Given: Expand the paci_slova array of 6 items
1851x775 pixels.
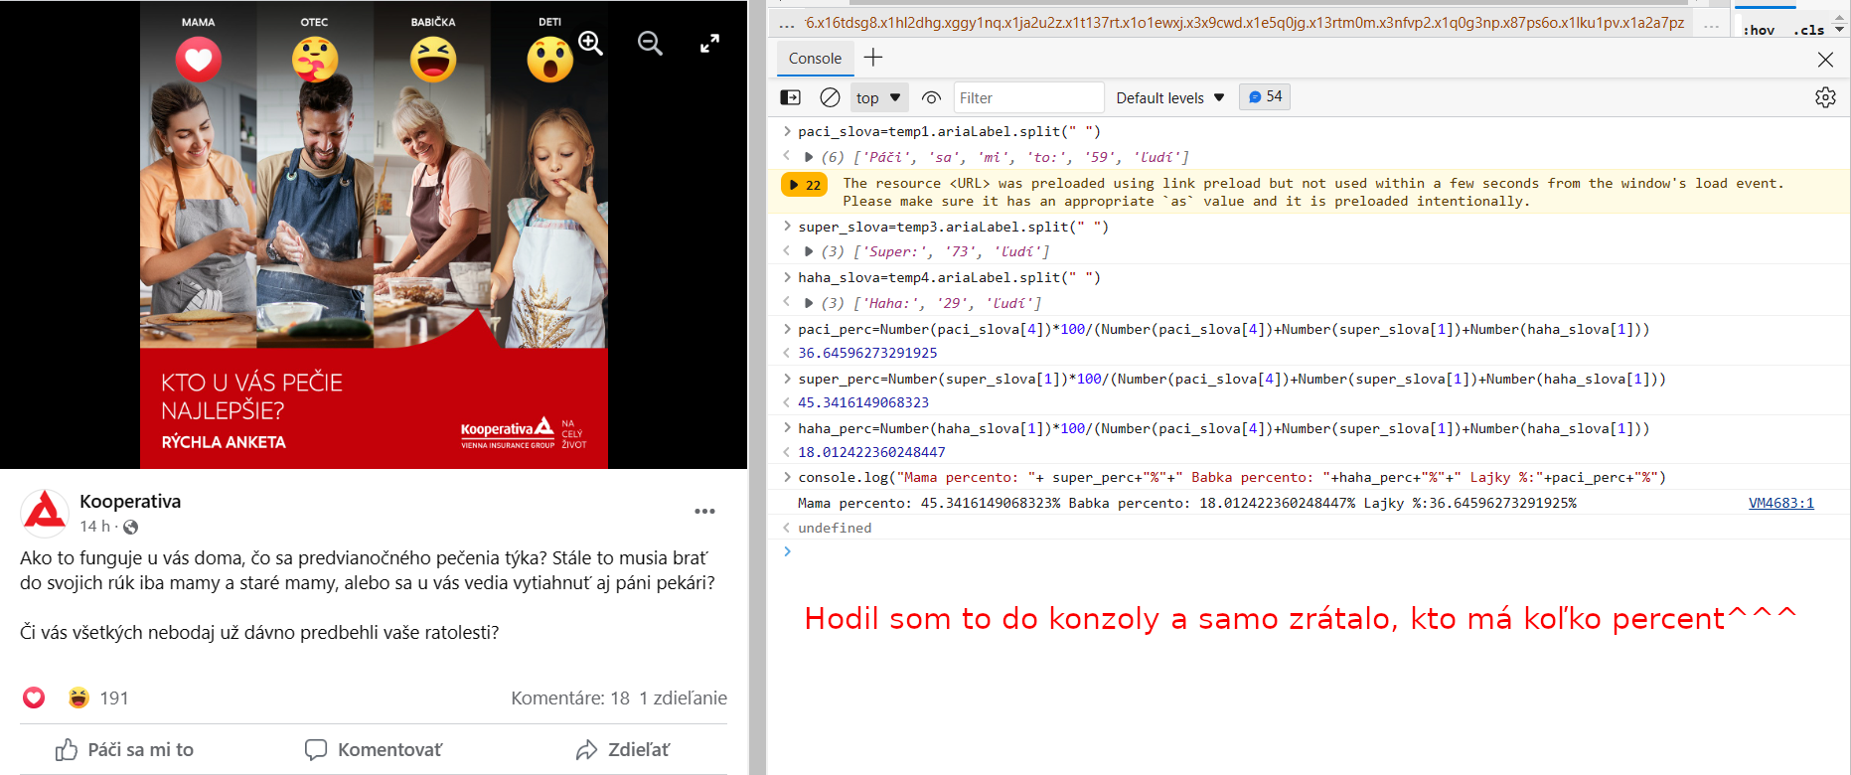Looking at the screenshot, I should (x=809, y=157).
